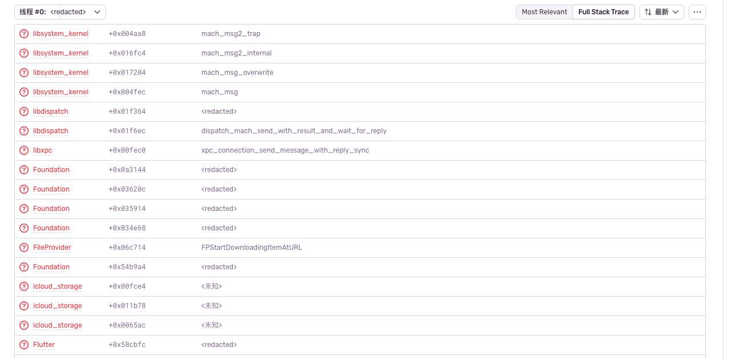Click the question mark icon beside libdispatch frame
This screenshot has width=735, height=359.
[x=23, y=111]
